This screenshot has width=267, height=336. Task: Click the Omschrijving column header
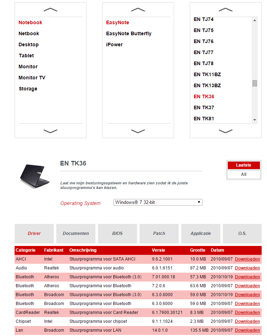coord(83,250)
